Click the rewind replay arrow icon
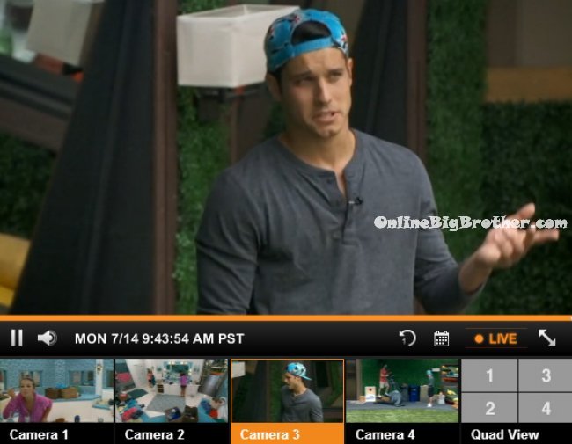The width and height of the screenshot is (572, 444). point(407,338)
